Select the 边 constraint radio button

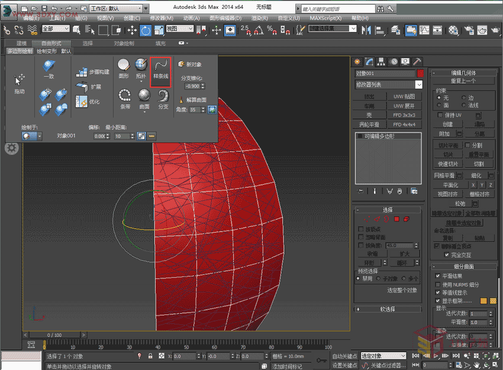463,98
